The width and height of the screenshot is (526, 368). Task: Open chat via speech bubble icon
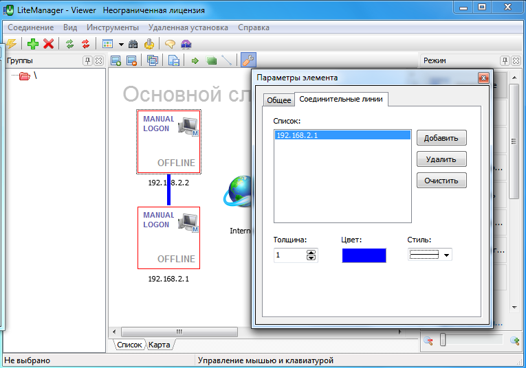[170, 43]
